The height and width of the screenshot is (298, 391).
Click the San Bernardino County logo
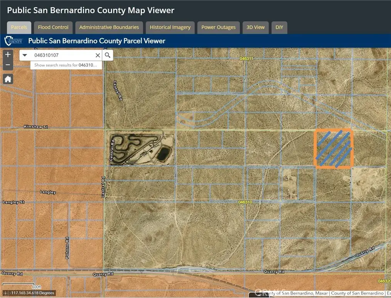tap(13, 41)
